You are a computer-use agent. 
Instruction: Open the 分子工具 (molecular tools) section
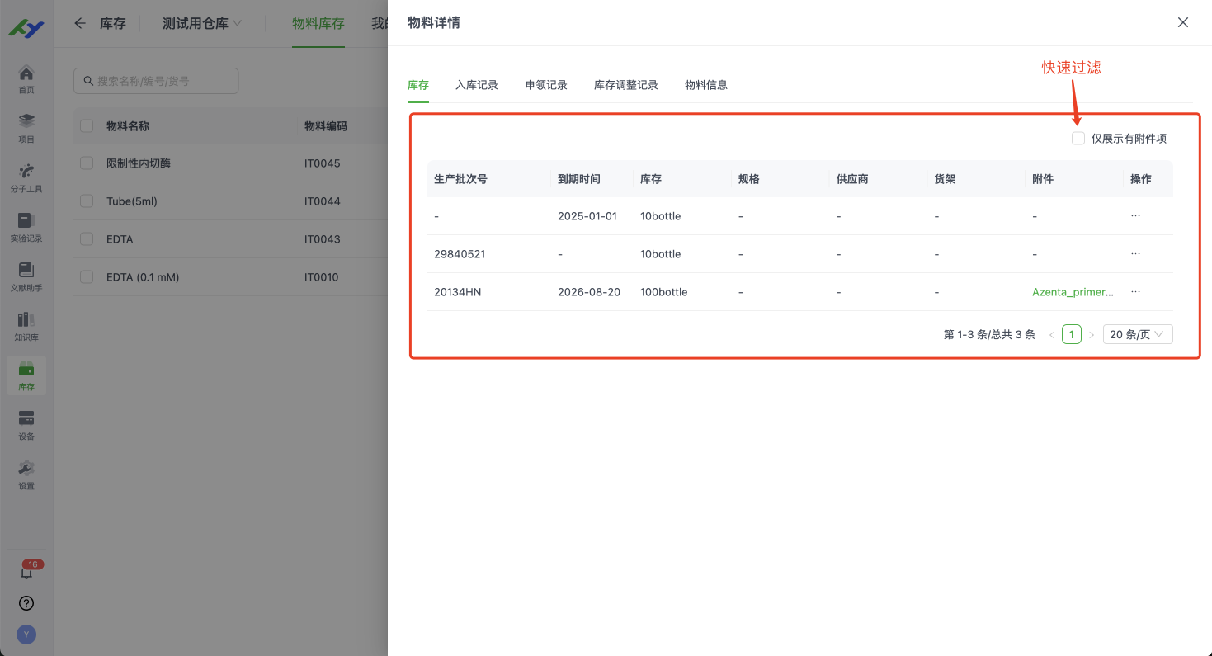click(x=26, y=177)
